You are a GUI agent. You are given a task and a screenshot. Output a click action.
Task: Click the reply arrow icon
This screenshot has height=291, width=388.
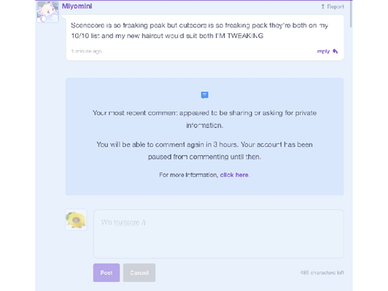pyautogui.click(x=335, y=51)
